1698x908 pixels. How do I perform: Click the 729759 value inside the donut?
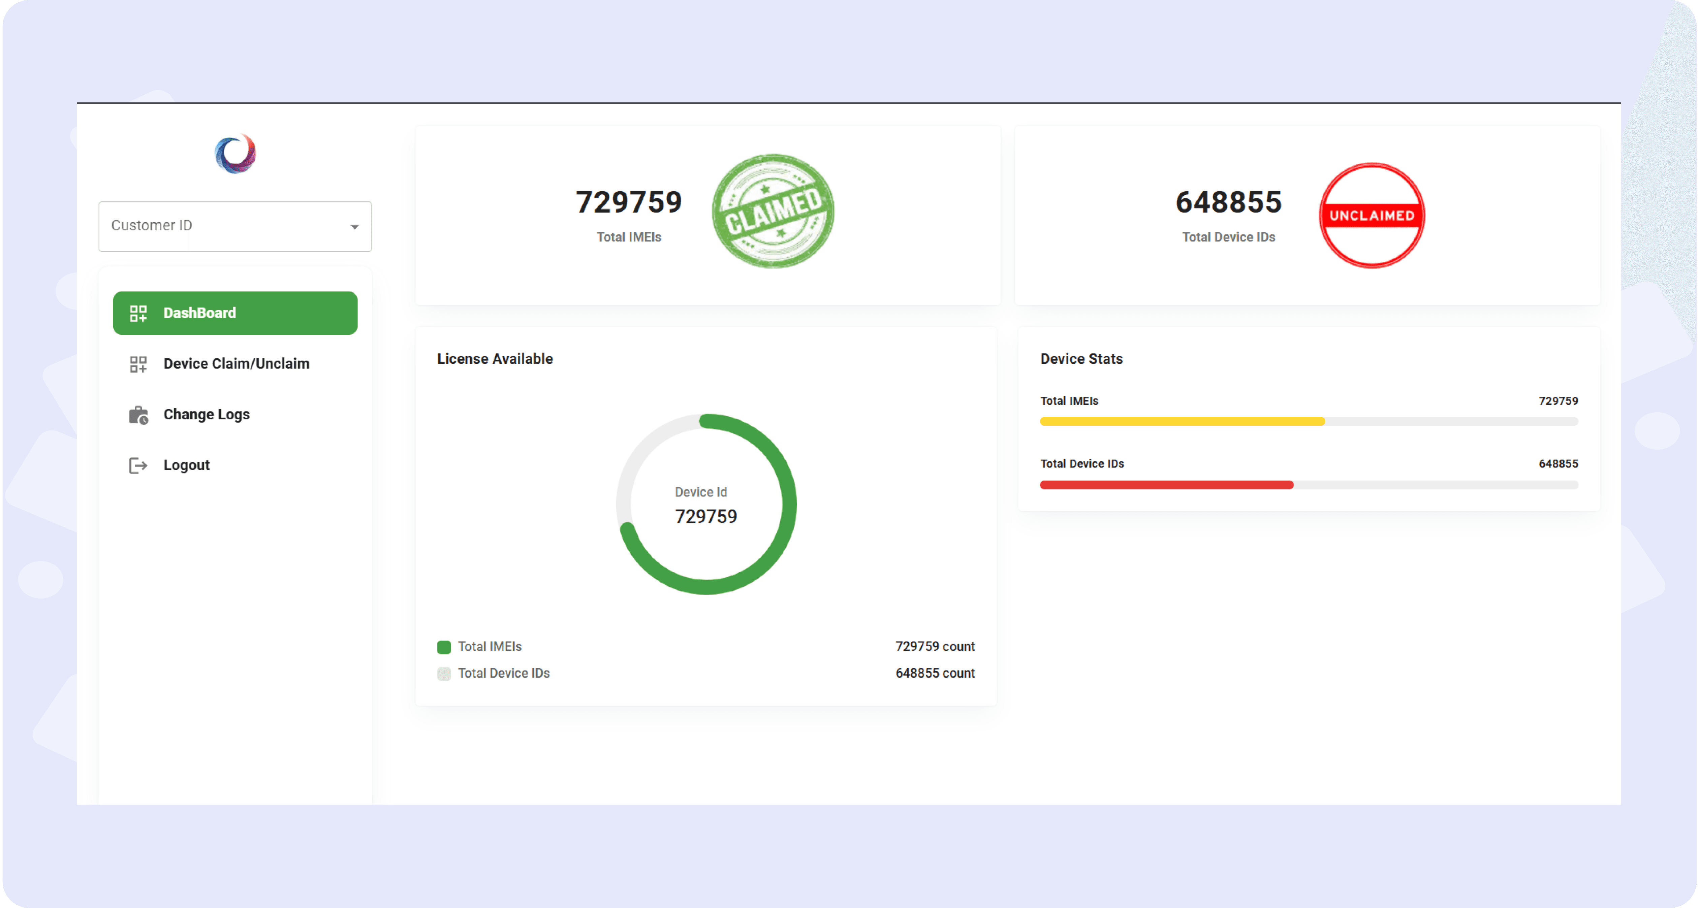706,517
